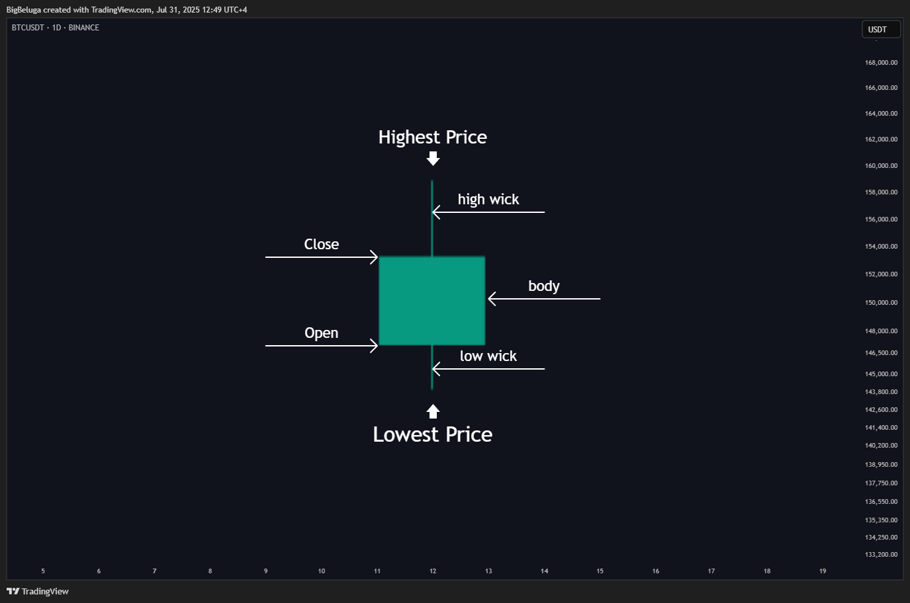
Task: Open the USDT currency selector
Action: [x=880, y=29]
